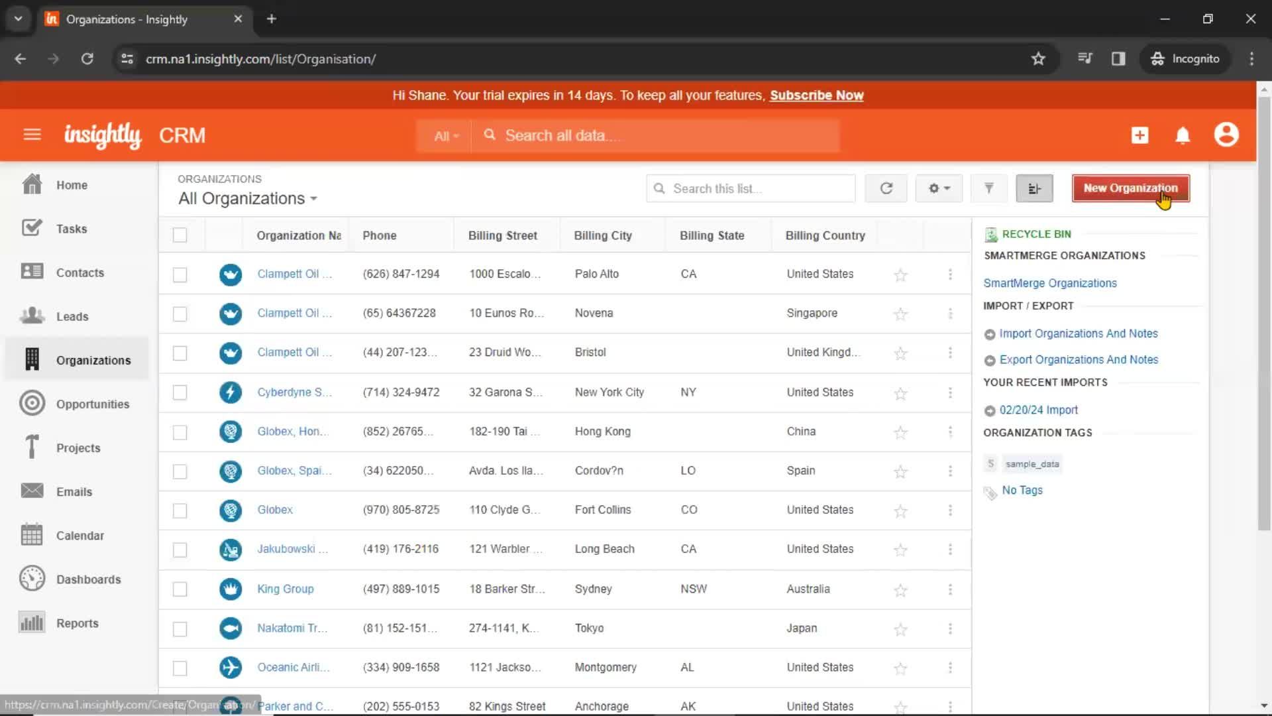Image resolution: width=1272 pixels, height=716 pixels.
Task: Open the filter funnel tool
Action: 988,189
